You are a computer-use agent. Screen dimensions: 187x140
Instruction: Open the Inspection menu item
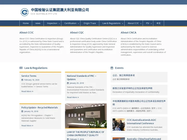point(52,23)
